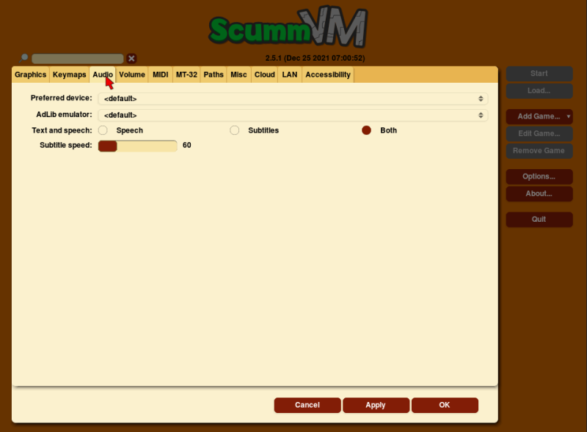The image size is (587, 432).
Task: Open the Cloud tab
Action: click(265, 75)
